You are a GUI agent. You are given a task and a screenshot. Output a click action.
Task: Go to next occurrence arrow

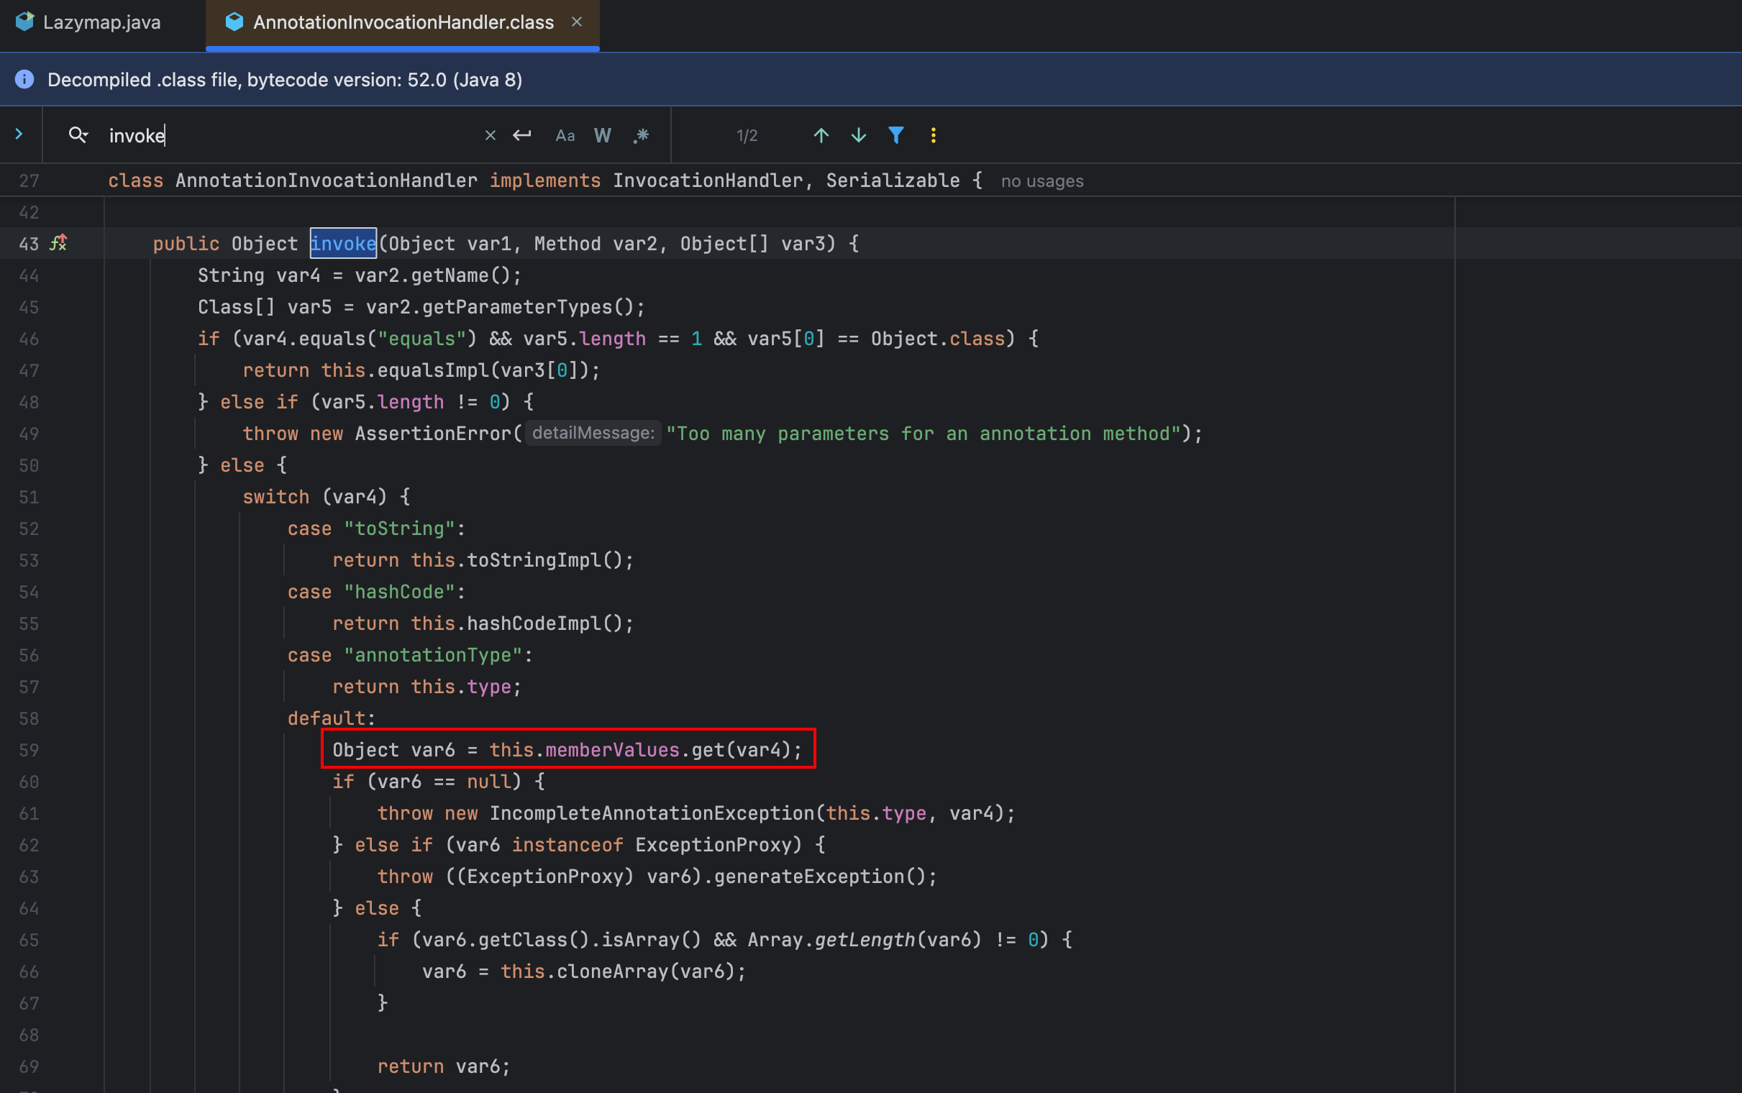859,135
